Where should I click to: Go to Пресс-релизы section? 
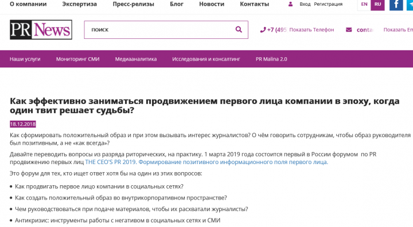click(x=133, y=4)
